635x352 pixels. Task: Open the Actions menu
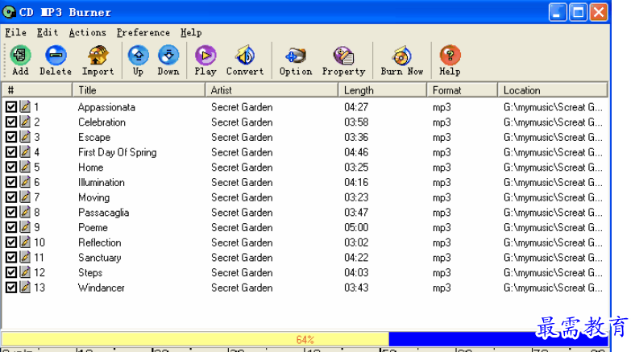click(87, 33)
